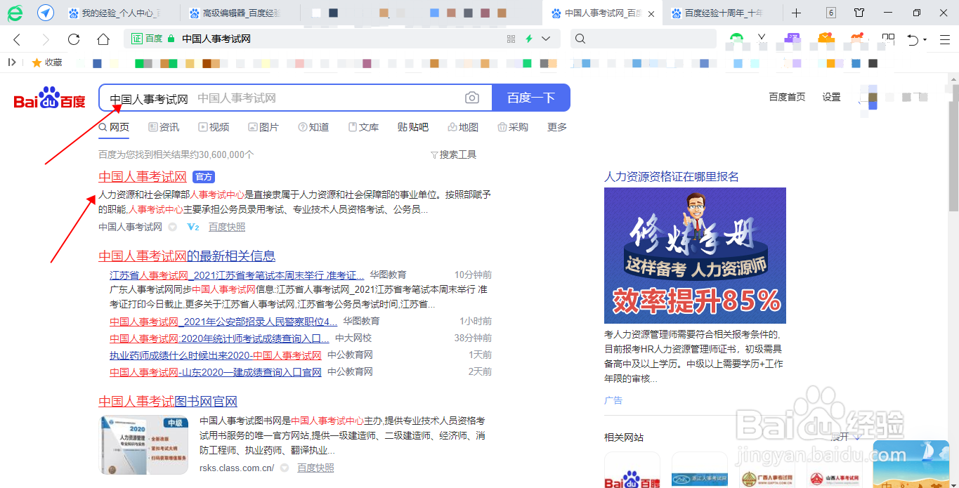Switch to 高级编辑器_百度经验 tab
The image size is (959, 488).
(234, 13)
